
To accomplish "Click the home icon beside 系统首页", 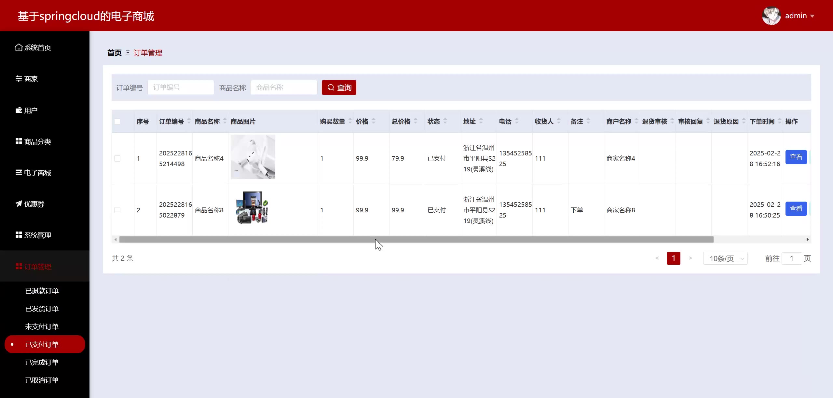I will [19, 47].
